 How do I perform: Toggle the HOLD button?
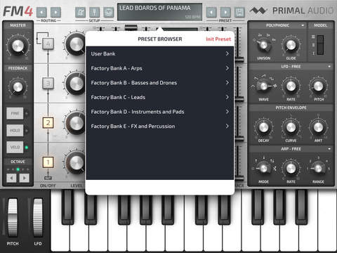(15, 130)
